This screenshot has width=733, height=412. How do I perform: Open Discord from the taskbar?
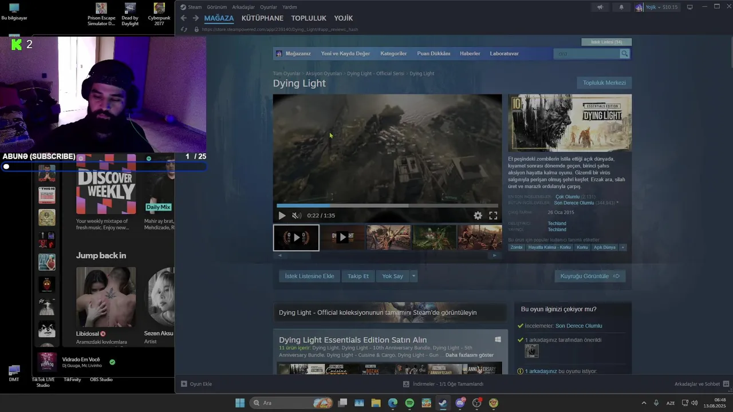tap(460, 403)
